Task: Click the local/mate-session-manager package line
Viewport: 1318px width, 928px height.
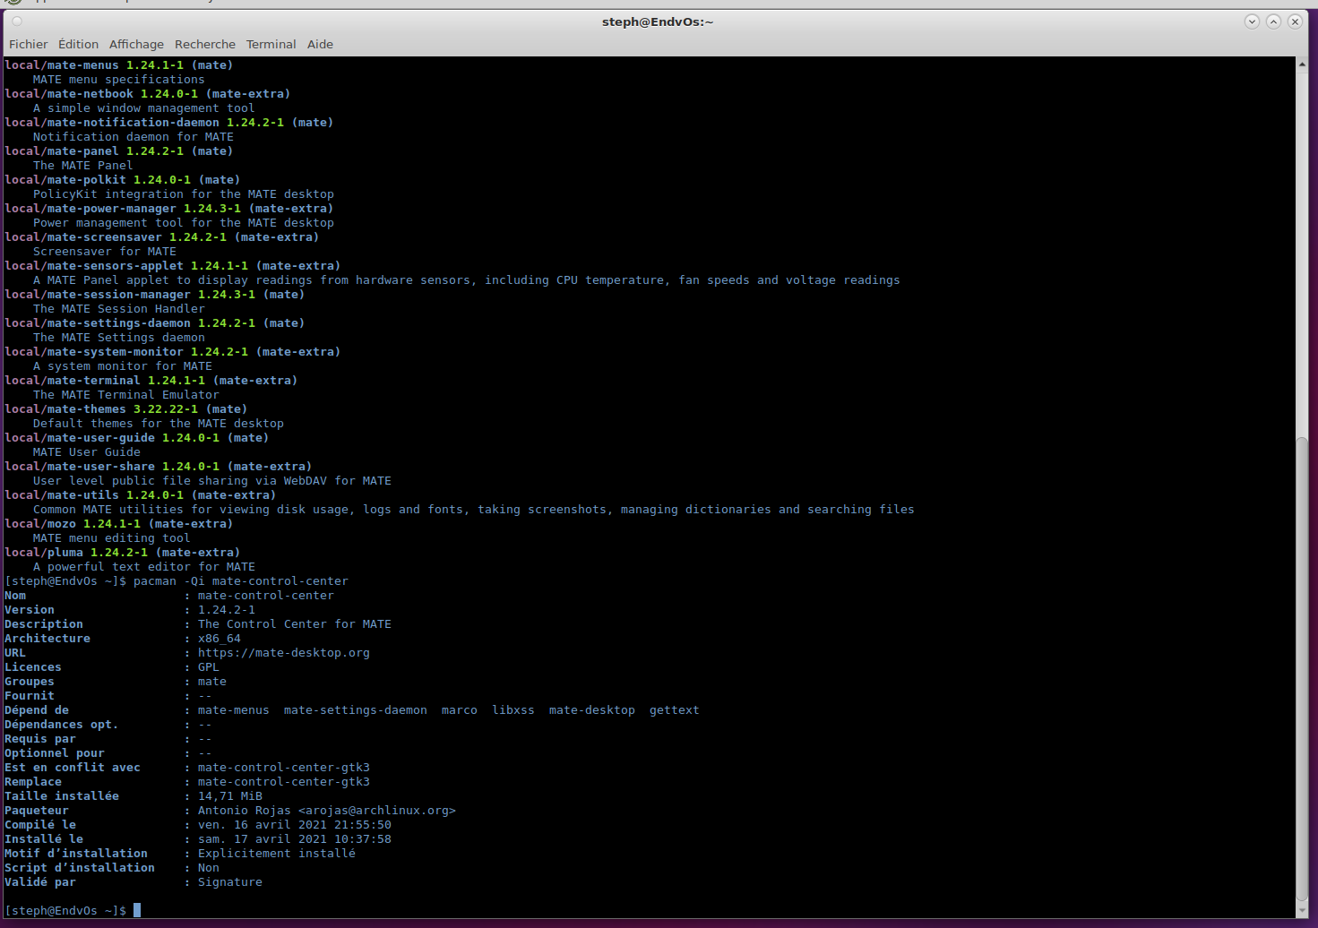Action: 155,295
